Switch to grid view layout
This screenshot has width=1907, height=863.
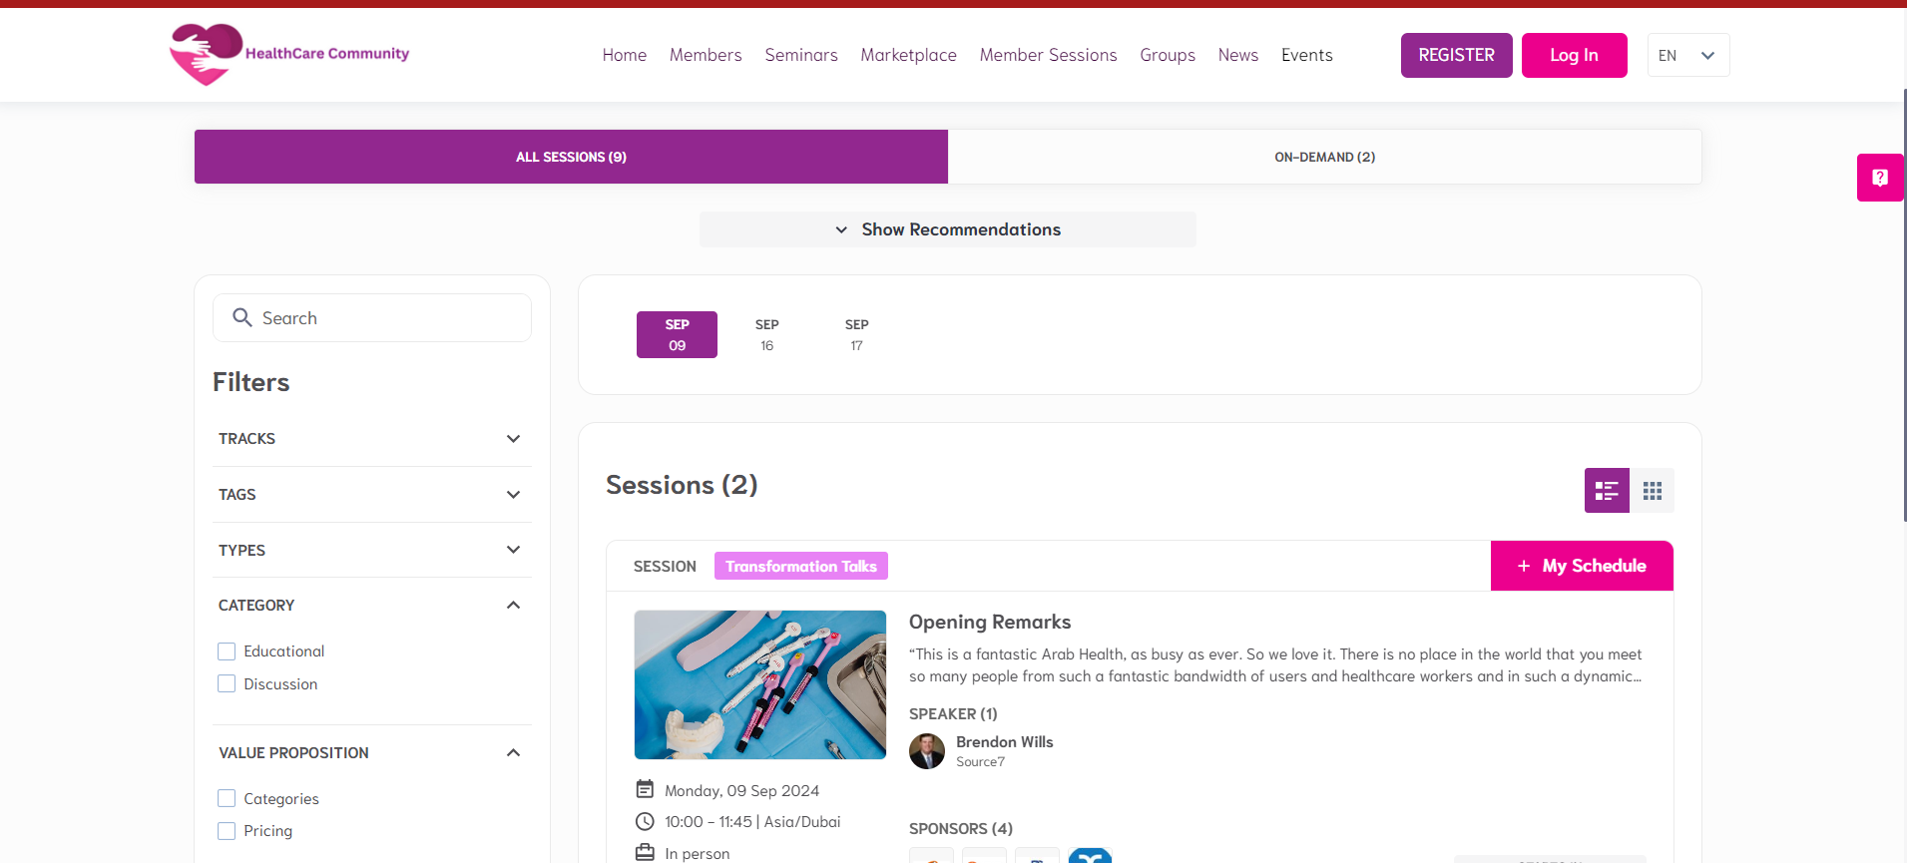click(1652, 491)
